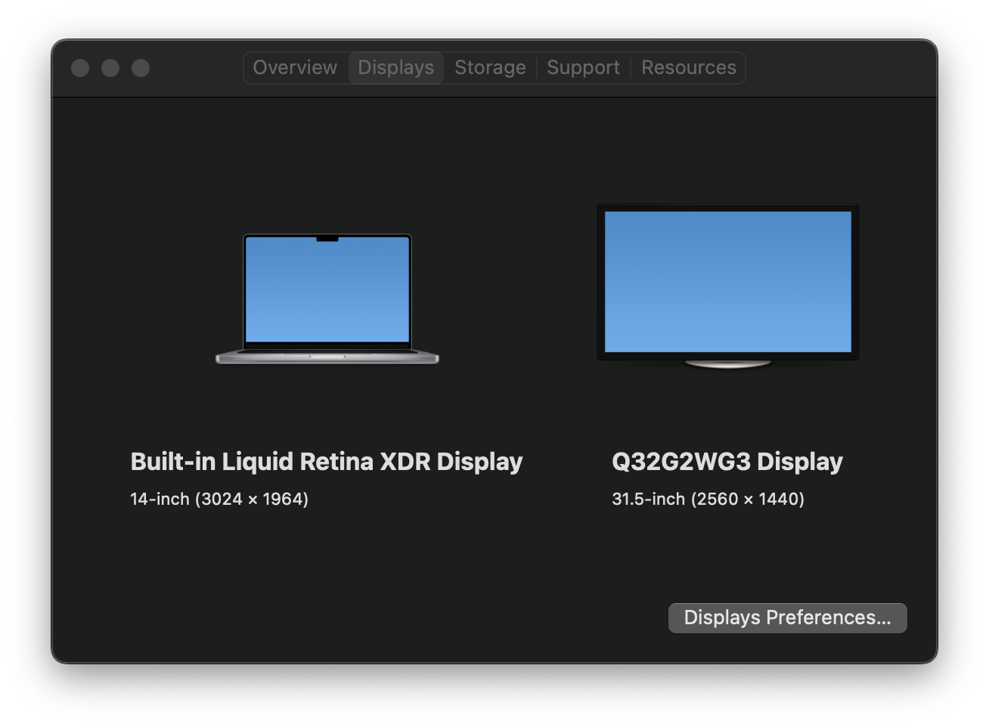Click the Displays Preferences button

tap(787, 617)
